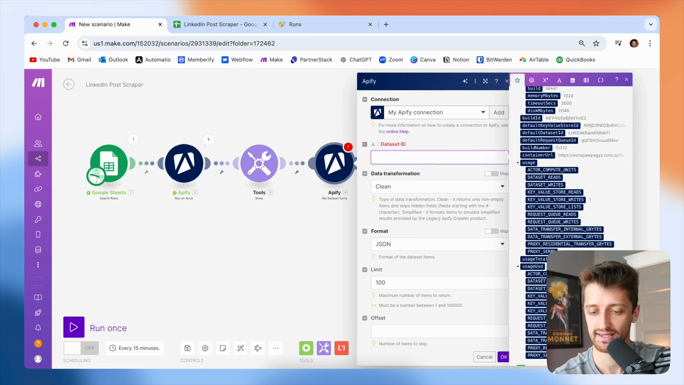This screenshot has width=684, height=385.
Task: Open the Webhooks globe icon in the sidebar
Action: point(38,204)
